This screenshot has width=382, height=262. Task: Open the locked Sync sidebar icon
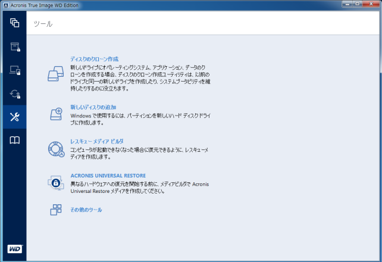(15, 94)
